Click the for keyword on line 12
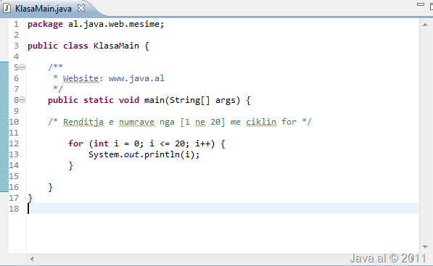Viewport: 433px width, 266px height. click(x=75, y=144)
